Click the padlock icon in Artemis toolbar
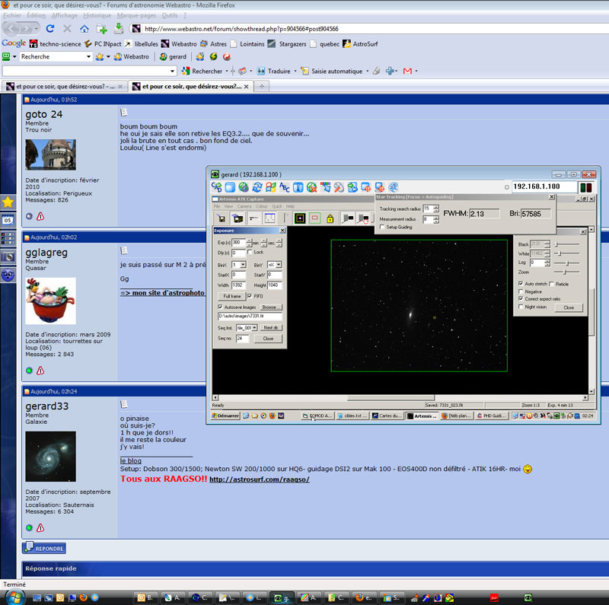 330,218
